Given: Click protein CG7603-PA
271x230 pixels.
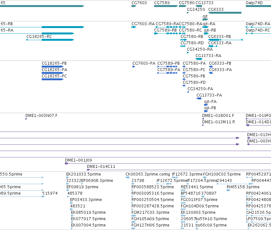Looking at the screenshot, I should pos(144,63).
